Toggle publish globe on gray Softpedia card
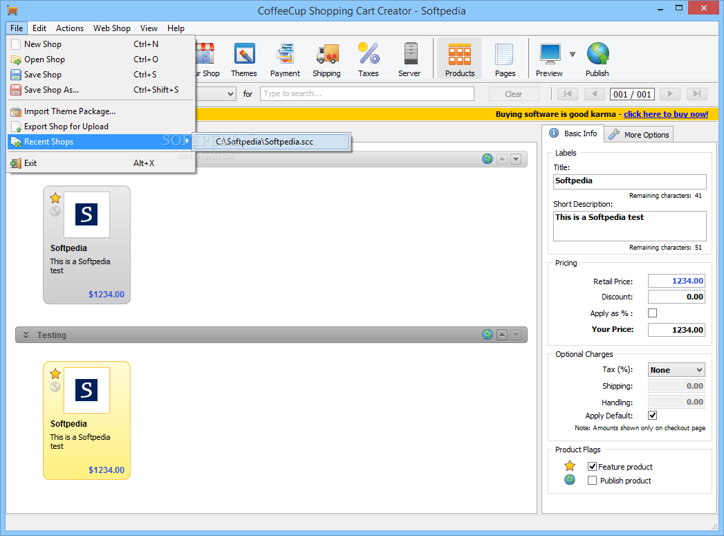This screenshot has width=724, height=536. coord(55,212)
